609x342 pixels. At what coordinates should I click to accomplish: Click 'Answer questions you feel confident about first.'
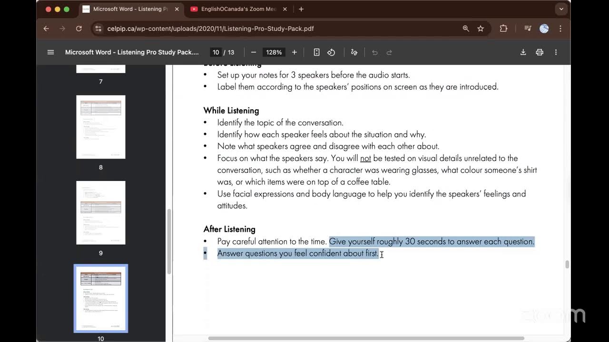298,253
